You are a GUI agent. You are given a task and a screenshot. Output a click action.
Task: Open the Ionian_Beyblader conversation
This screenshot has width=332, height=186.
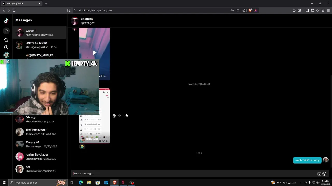[39, 157]
